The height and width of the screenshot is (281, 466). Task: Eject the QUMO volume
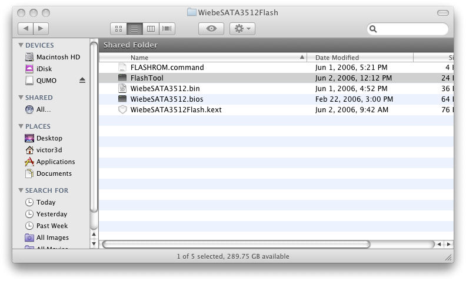pyautogui.click(x=82, y=81)
